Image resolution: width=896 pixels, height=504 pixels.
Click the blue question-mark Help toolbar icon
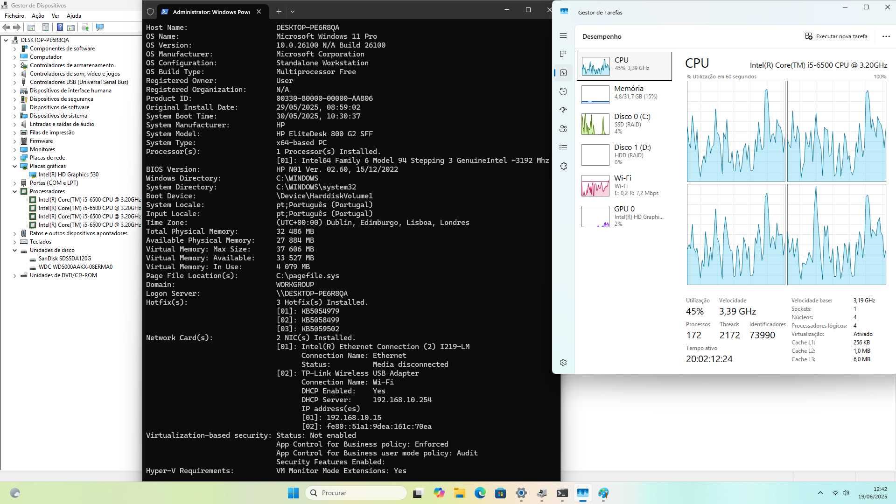[59, 28]
